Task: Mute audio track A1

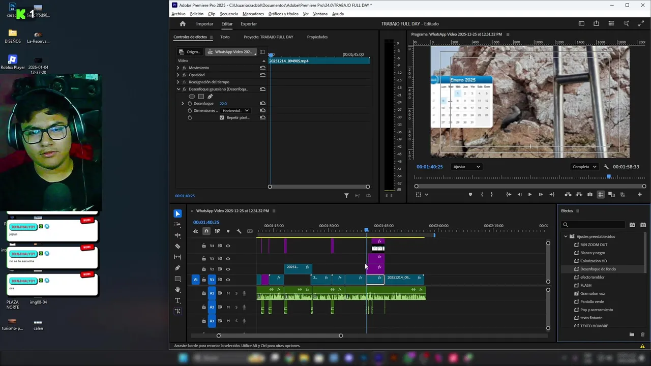Action: [x=228, y=293]
